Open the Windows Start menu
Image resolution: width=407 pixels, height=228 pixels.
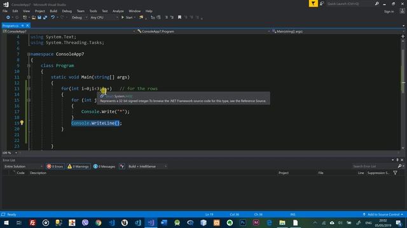[x=6, y=222]
